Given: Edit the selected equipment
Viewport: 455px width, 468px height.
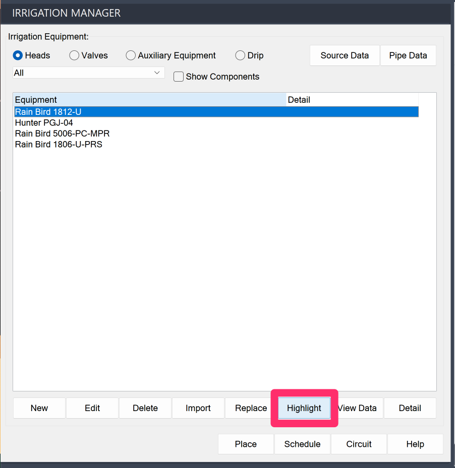Looking at the screenshot, I should (x=92, y=408).
